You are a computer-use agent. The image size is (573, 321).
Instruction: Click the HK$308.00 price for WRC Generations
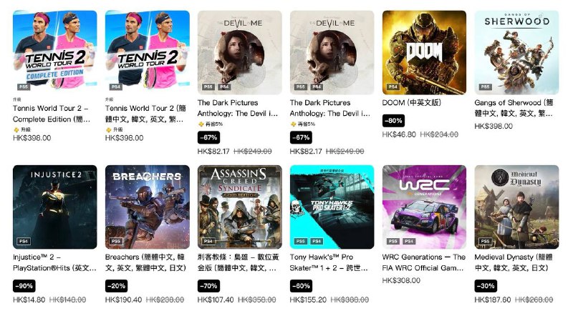[x=401, y=280]
